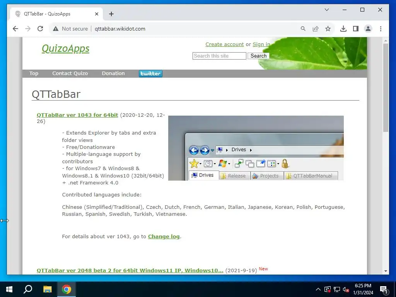
Task: Click the twitter badge button
Action: tap(150, 73)
